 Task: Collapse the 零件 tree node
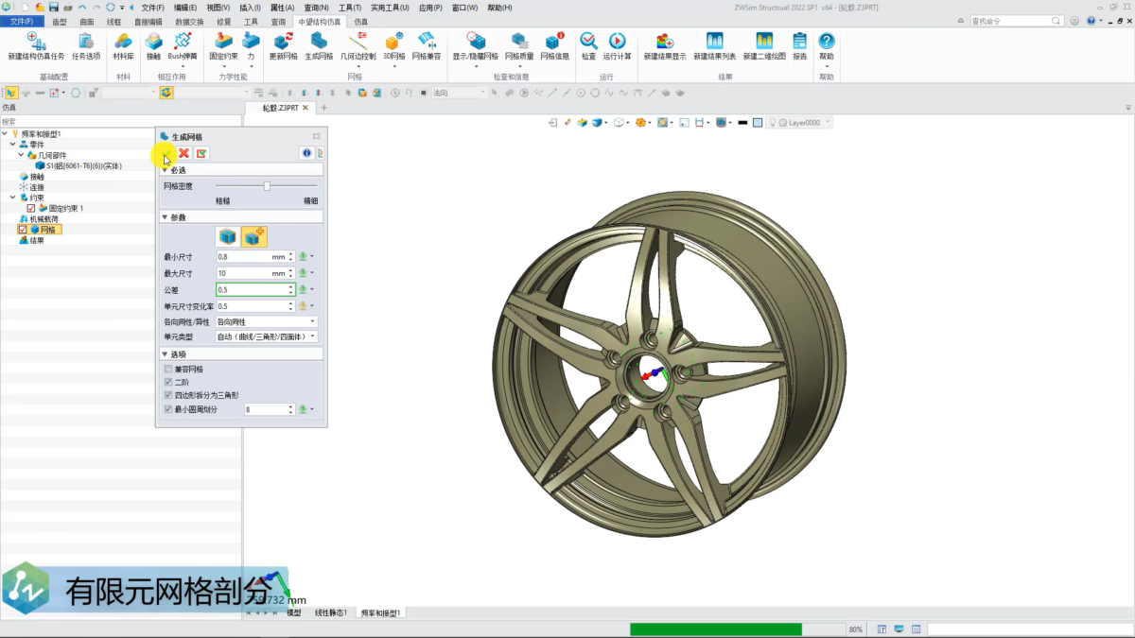click(x=13, y=145)
